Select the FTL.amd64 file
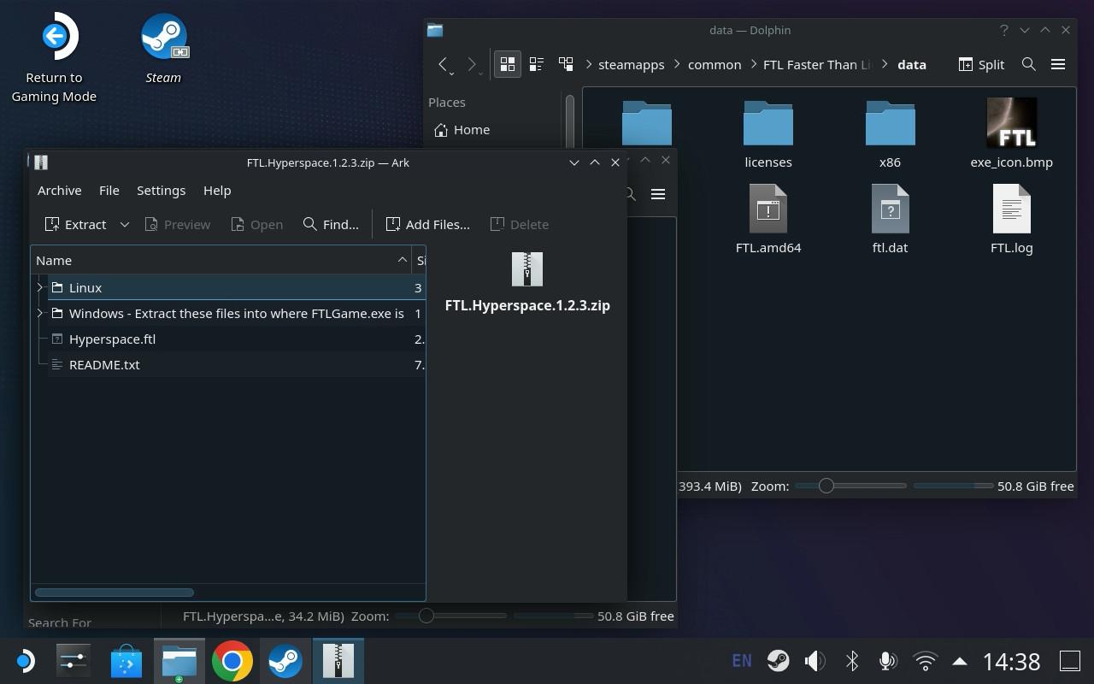The width and height of the screenshot is (1094, 684). pyautogui.click(x=768, y=220)
